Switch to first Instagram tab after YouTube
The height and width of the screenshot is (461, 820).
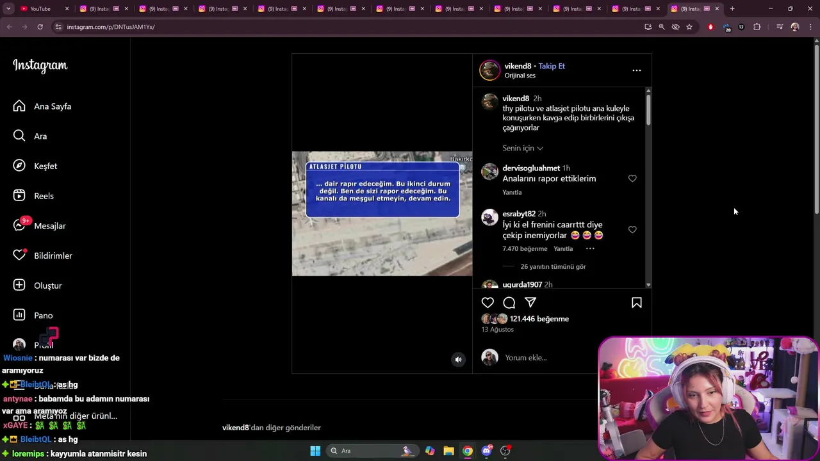(102, 8)
